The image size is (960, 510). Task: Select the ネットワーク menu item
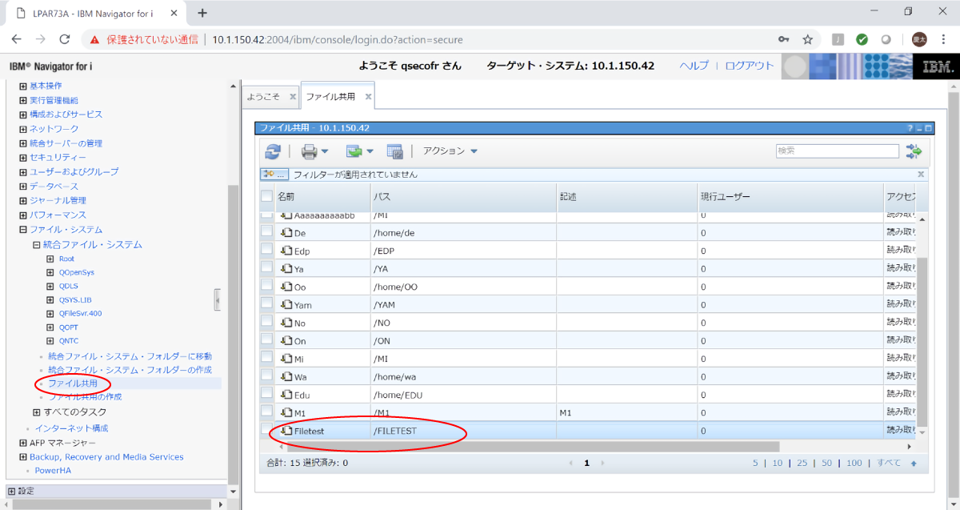(54, 128)
